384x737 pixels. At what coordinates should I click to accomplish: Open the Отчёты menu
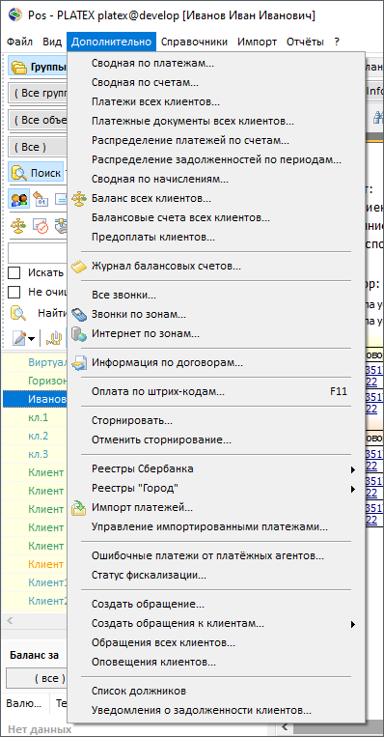(x=305, y=42)
